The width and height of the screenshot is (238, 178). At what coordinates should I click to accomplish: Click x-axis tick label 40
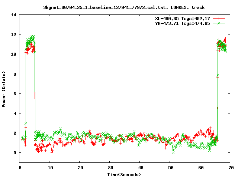141,168
